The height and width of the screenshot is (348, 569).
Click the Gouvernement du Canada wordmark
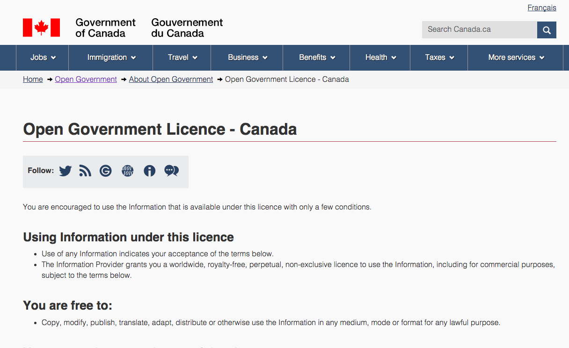187,28
